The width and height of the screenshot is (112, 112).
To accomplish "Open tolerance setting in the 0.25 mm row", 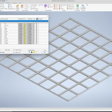I will pos(25,43).
